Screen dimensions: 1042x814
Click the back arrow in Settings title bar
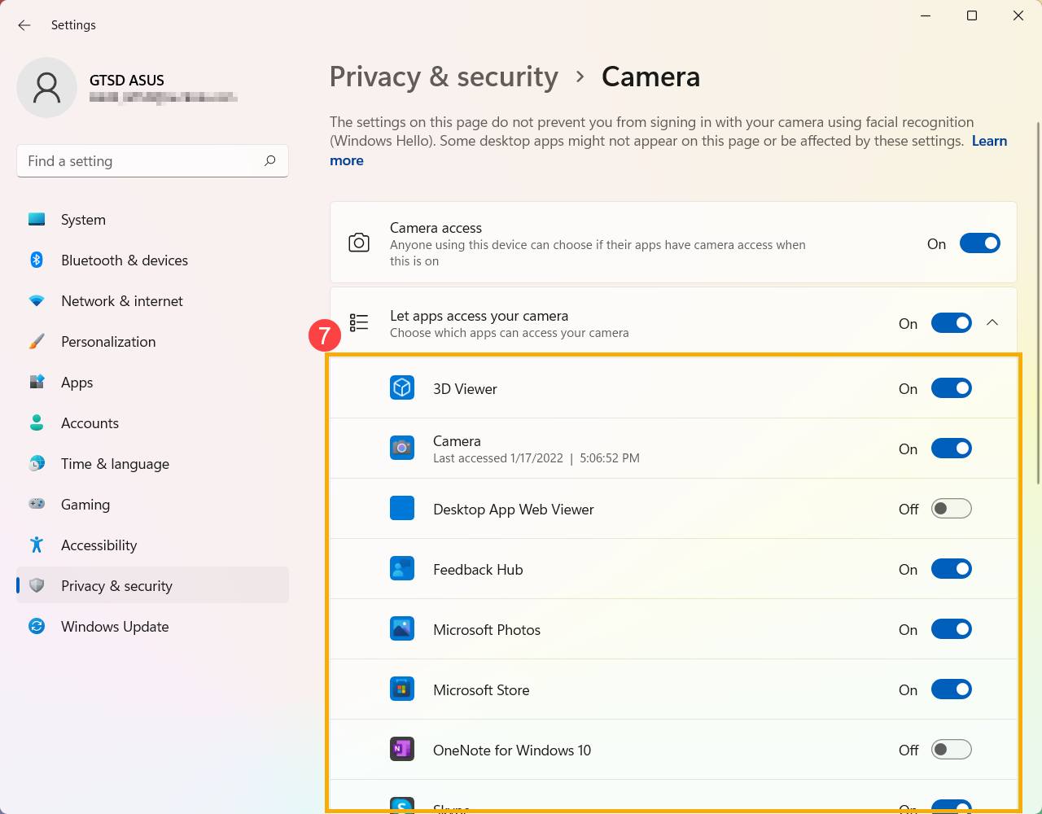(24, 25)
